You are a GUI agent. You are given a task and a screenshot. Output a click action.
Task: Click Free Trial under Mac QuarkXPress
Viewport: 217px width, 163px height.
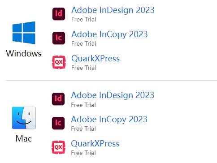tap(83, 153)
